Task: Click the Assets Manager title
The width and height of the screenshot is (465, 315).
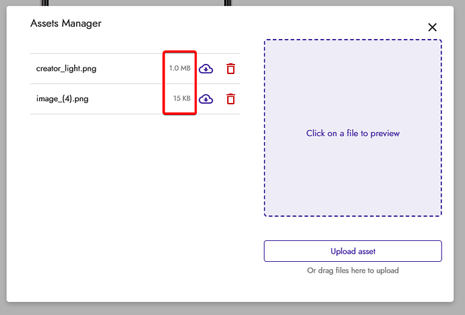Action: [66, 24]
